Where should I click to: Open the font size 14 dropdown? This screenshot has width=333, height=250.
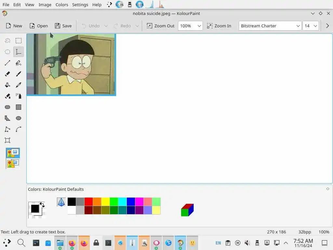pos(311,26)
